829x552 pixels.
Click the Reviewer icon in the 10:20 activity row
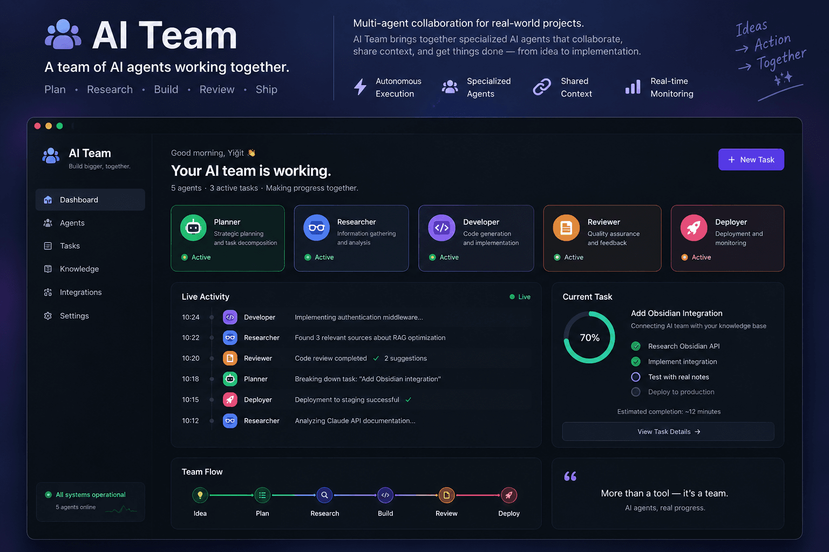230,358
